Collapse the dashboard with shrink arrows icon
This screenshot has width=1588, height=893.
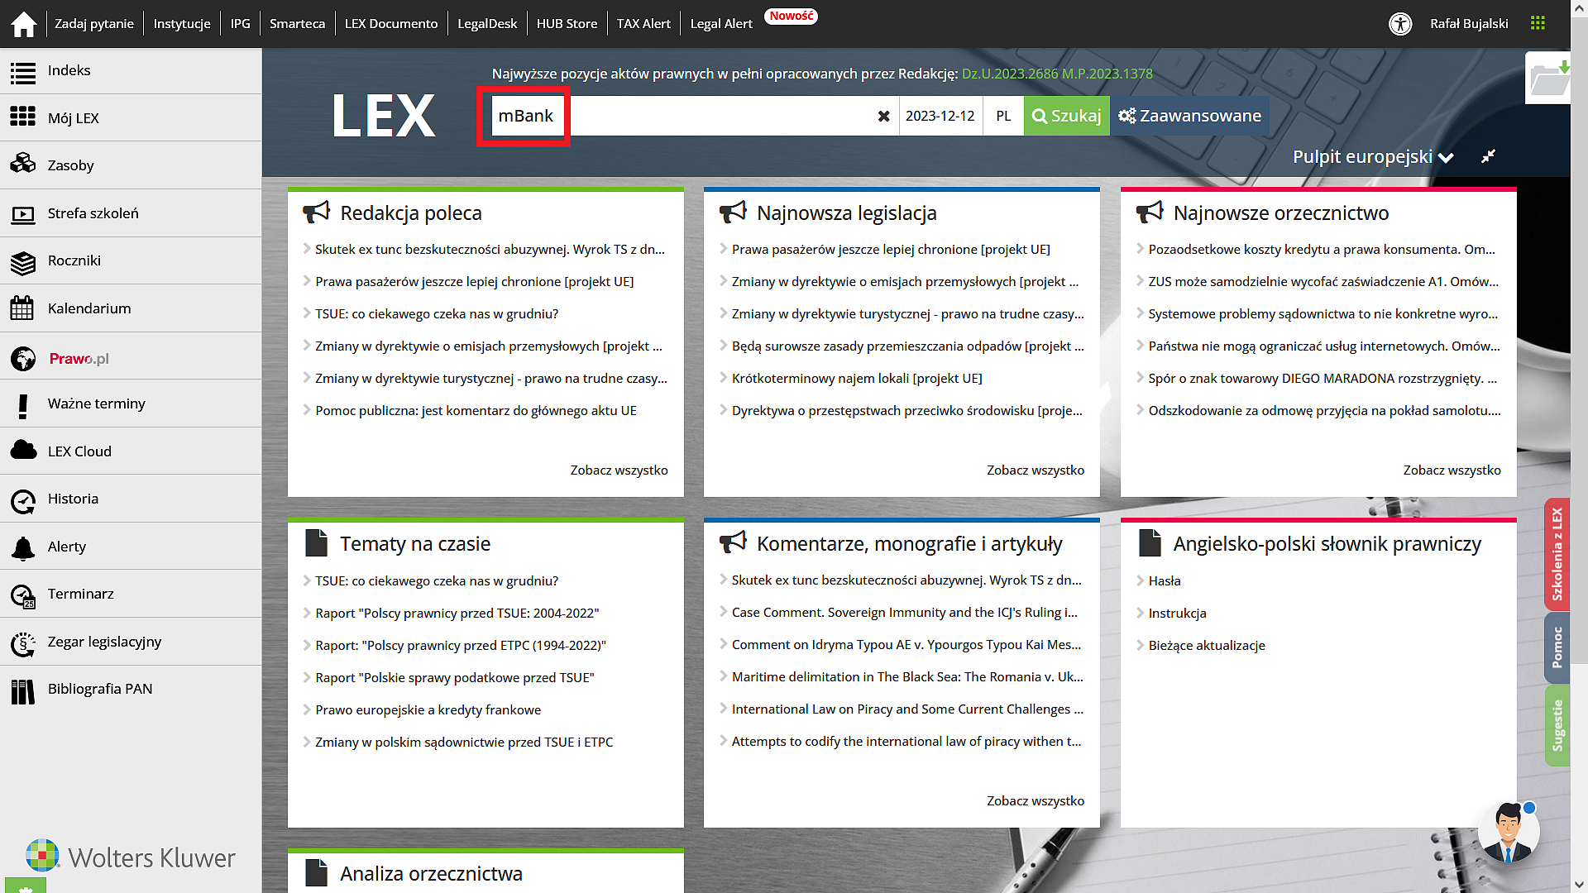(x=1488, y=156)
